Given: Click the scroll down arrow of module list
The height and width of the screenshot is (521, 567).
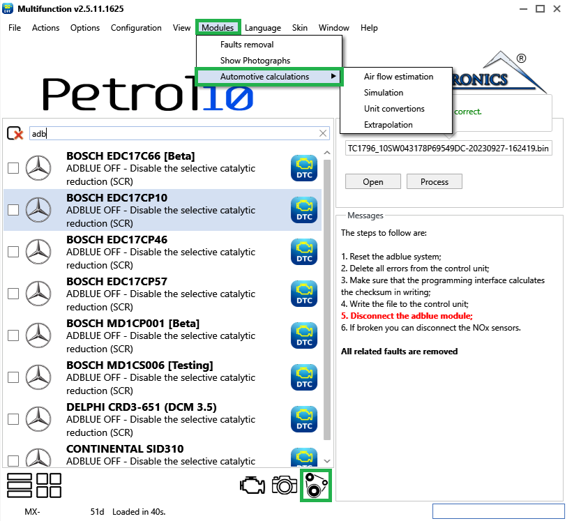Looking at the screenshot, I should pos(327,461).
